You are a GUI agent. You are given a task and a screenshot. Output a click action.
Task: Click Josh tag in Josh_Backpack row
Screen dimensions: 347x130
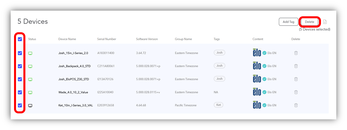coord(219,65)
